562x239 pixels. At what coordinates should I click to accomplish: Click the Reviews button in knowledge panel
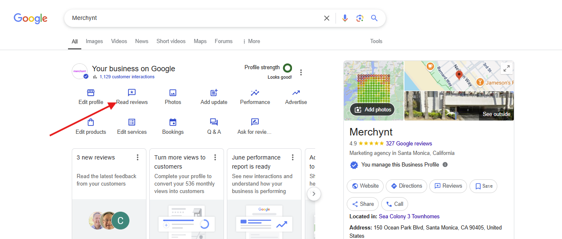tap(448, 186)
